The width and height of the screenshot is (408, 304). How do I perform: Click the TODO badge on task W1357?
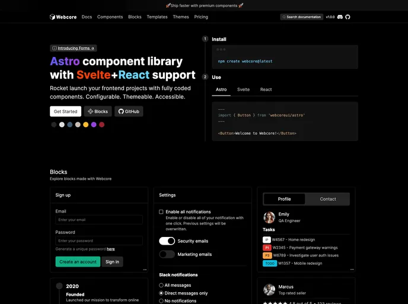pyautogui.click(x=270, y=264)
